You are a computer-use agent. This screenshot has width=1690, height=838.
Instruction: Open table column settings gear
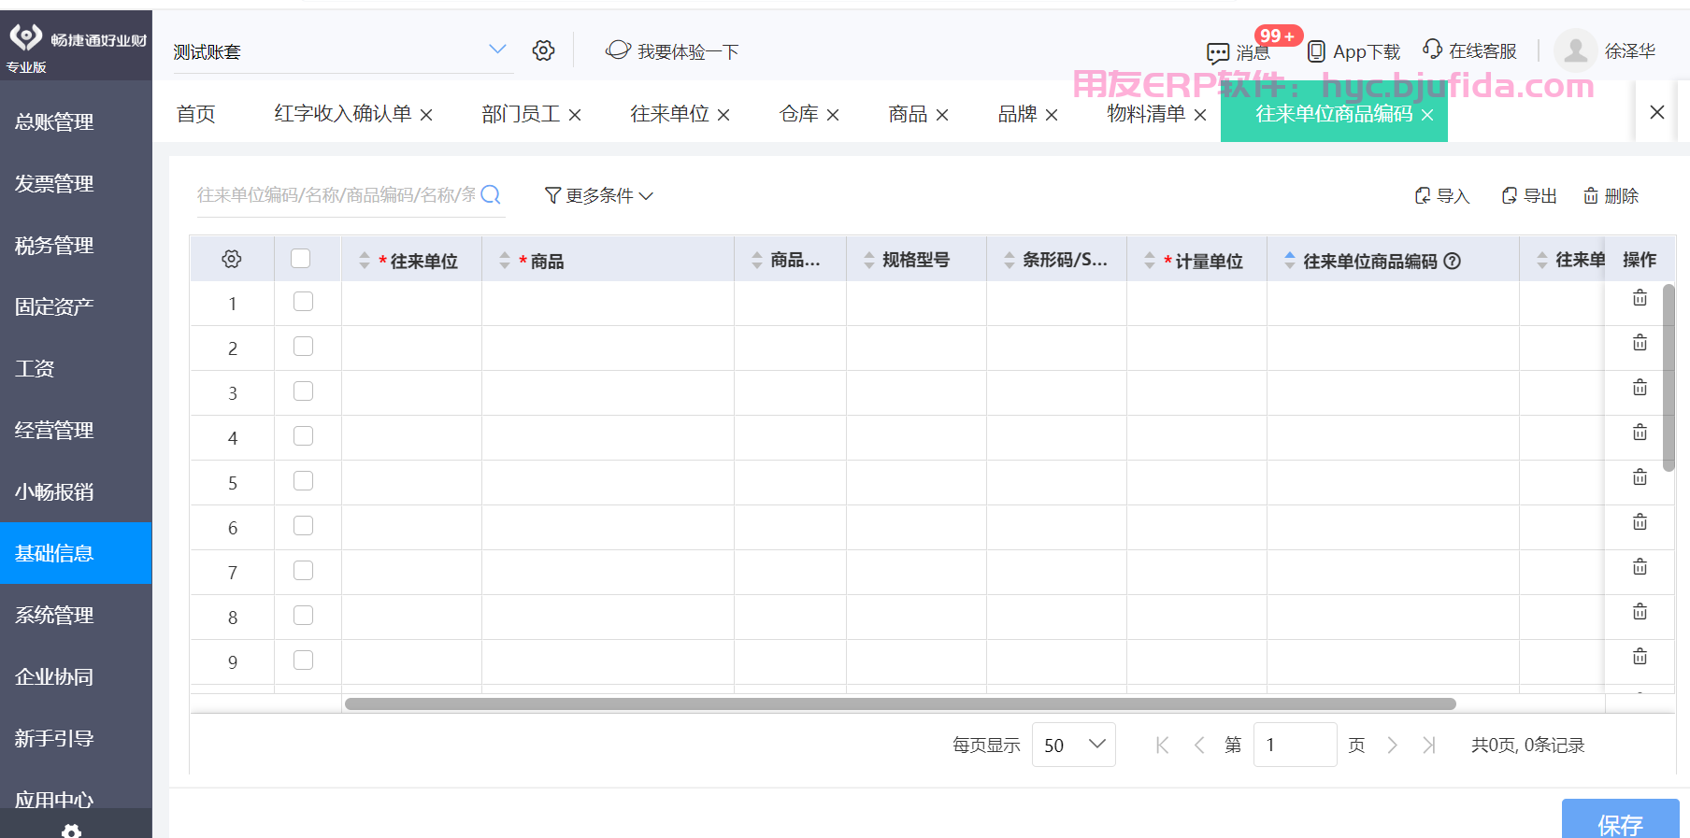click(232, 259)
